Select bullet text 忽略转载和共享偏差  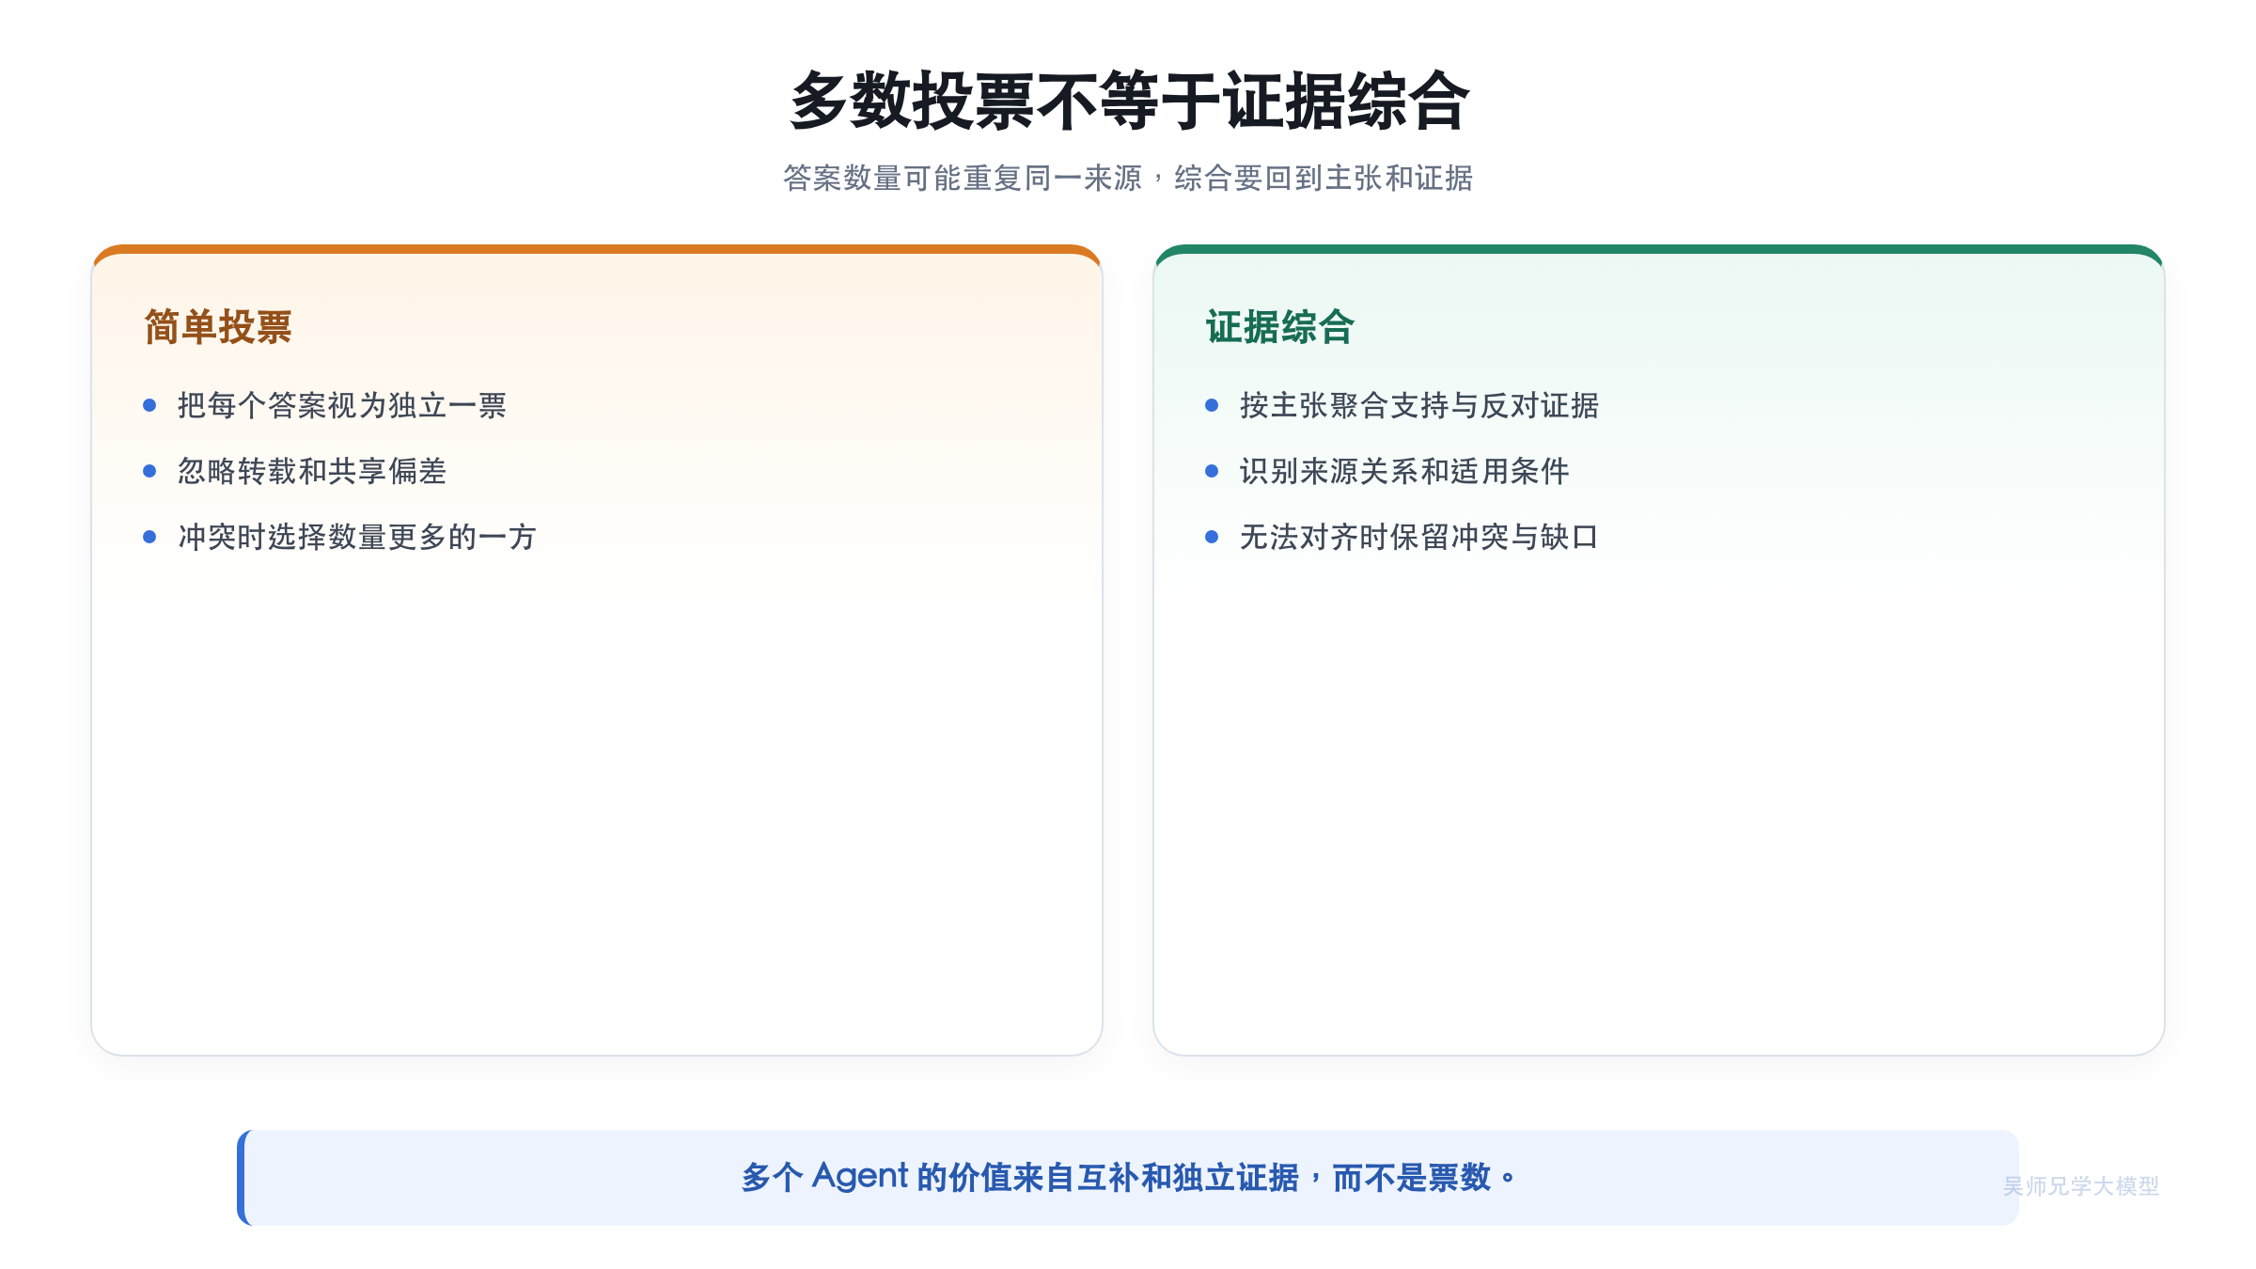[312, 471]
